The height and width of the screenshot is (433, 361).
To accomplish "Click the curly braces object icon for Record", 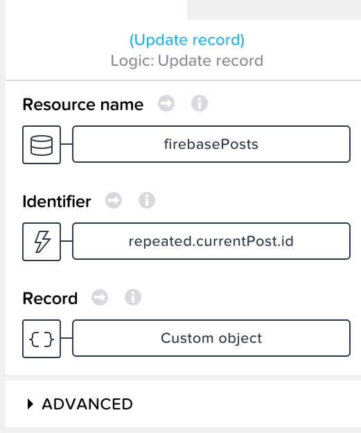I will [x=42, y=339].
